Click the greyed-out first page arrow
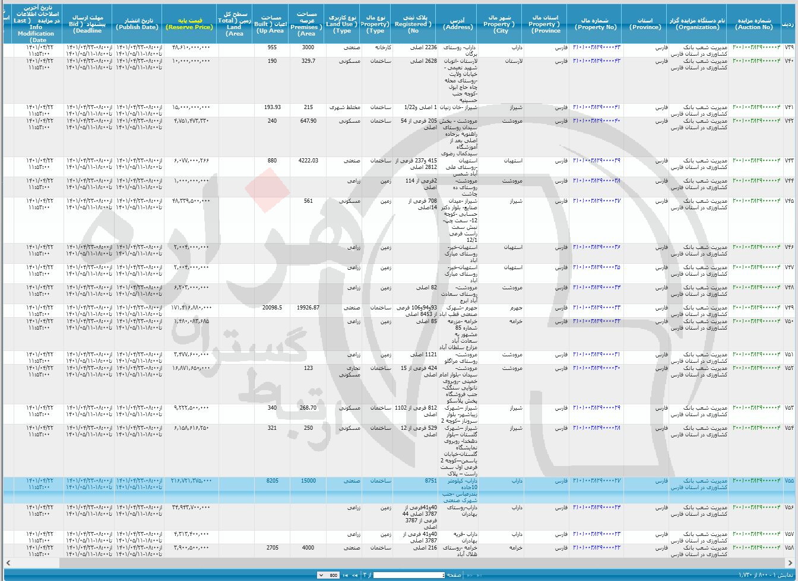This screenshot has width=798, height=581. pyautogui.click(x=477, y=575)
